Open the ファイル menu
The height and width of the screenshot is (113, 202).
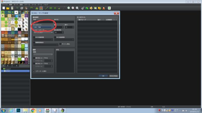(x=5, y=5)
